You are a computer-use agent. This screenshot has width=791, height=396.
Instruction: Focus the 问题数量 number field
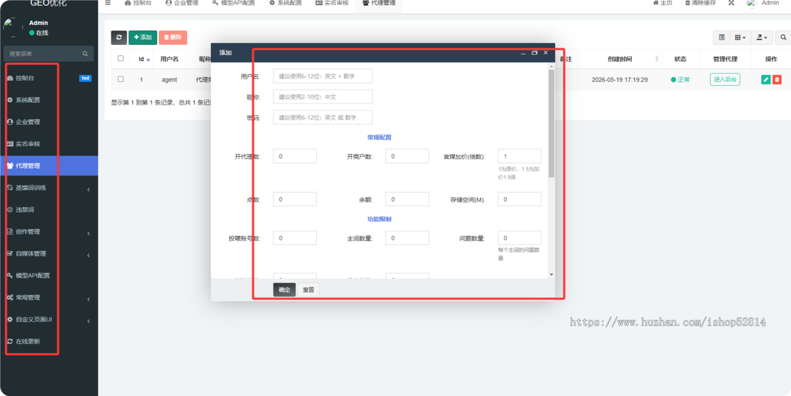click(x=519, y=238)
